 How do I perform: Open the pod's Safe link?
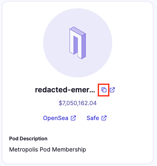97,118
